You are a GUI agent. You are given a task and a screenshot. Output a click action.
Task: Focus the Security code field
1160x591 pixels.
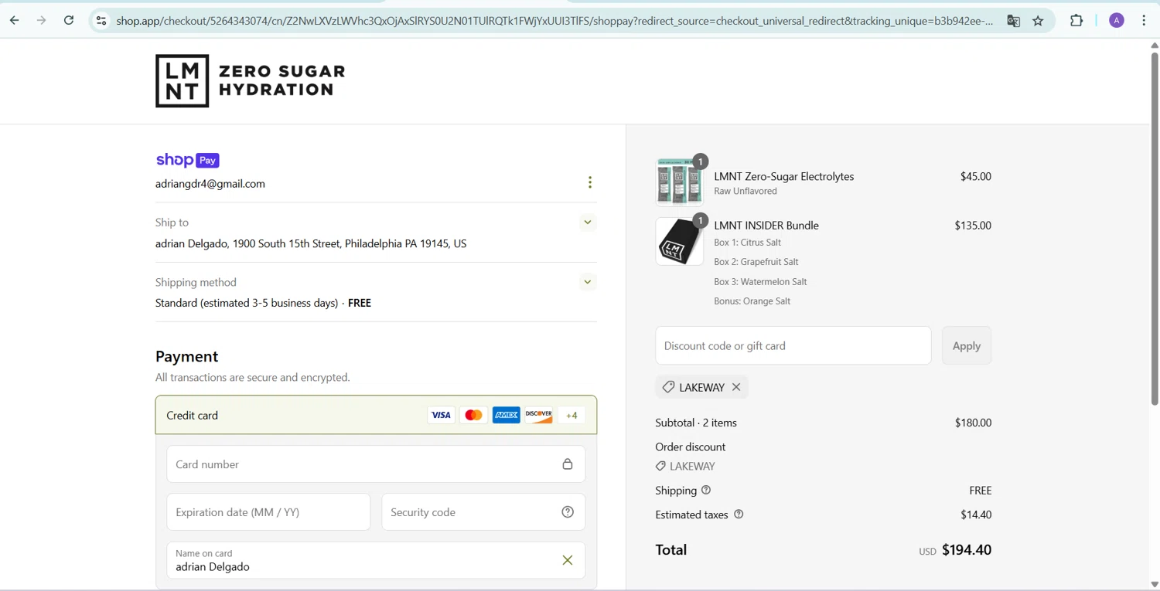click(483, 512)
